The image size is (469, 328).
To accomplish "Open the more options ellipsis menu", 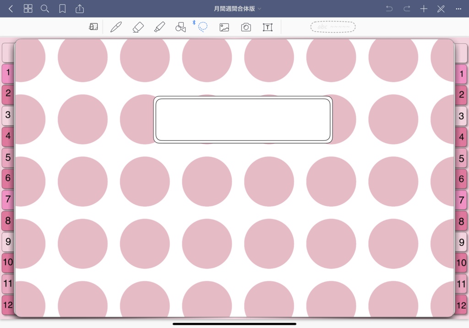I will (x=458, y=9).
